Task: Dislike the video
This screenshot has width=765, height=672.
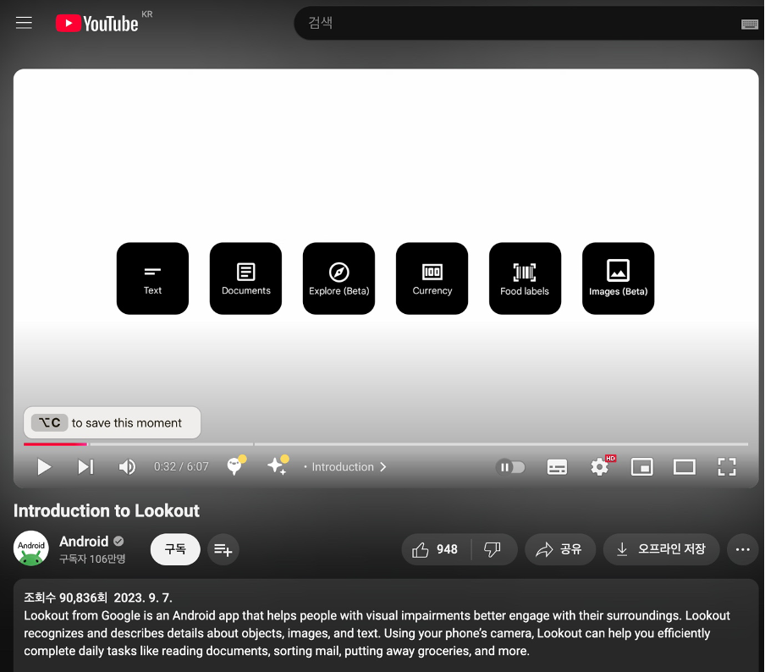Action: coord(493,549)
